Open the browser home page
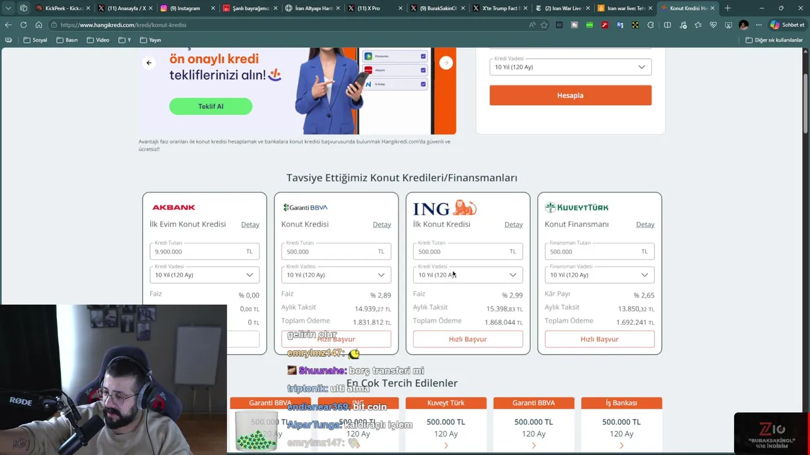The image size is (810, 455). 39,25
